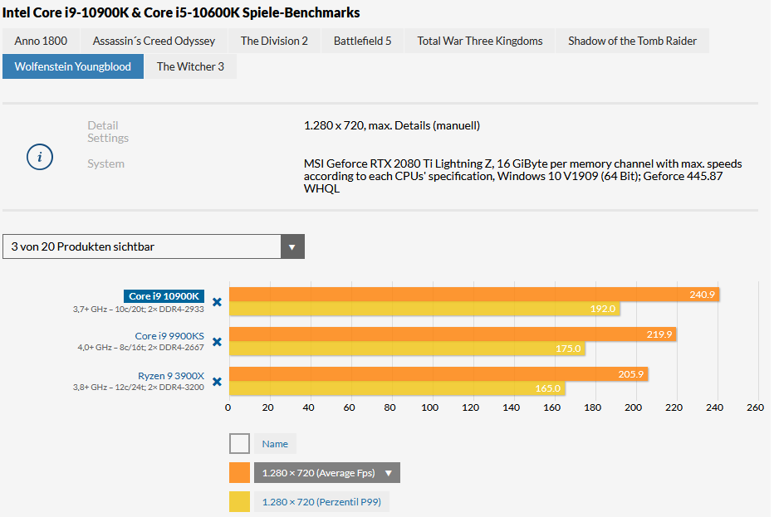This screenshot has width=774, height=517.
Task: Click the '4,0+ GHz – 8c/16t; 2× DDR4-2667' text
Action: click(140, 348)
